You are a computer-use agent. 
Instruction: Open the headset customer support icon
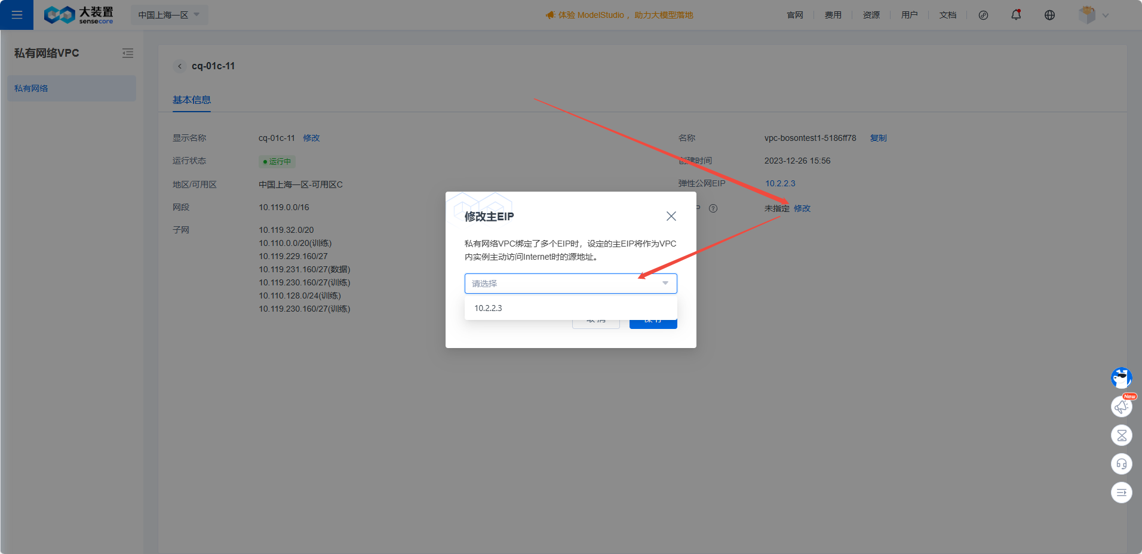coord(1121,464)
